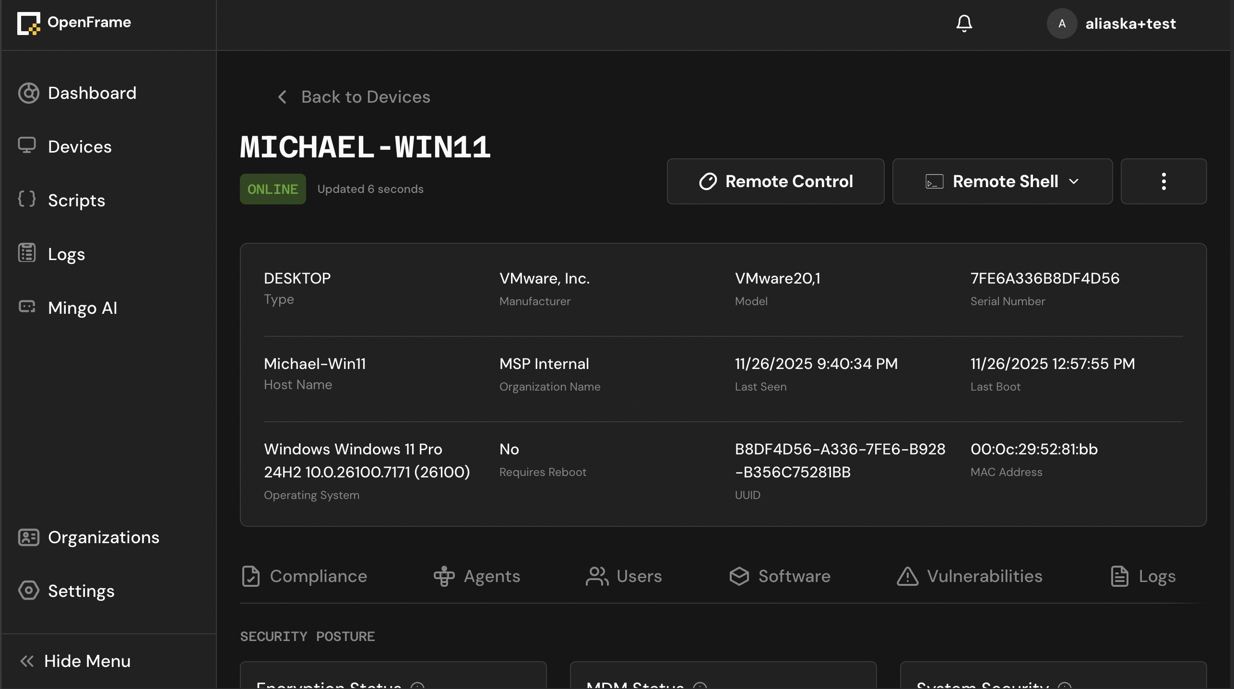
Task: Click the Last Seen timestamp 9:40:34 PM
Action: tap(816, 364)
